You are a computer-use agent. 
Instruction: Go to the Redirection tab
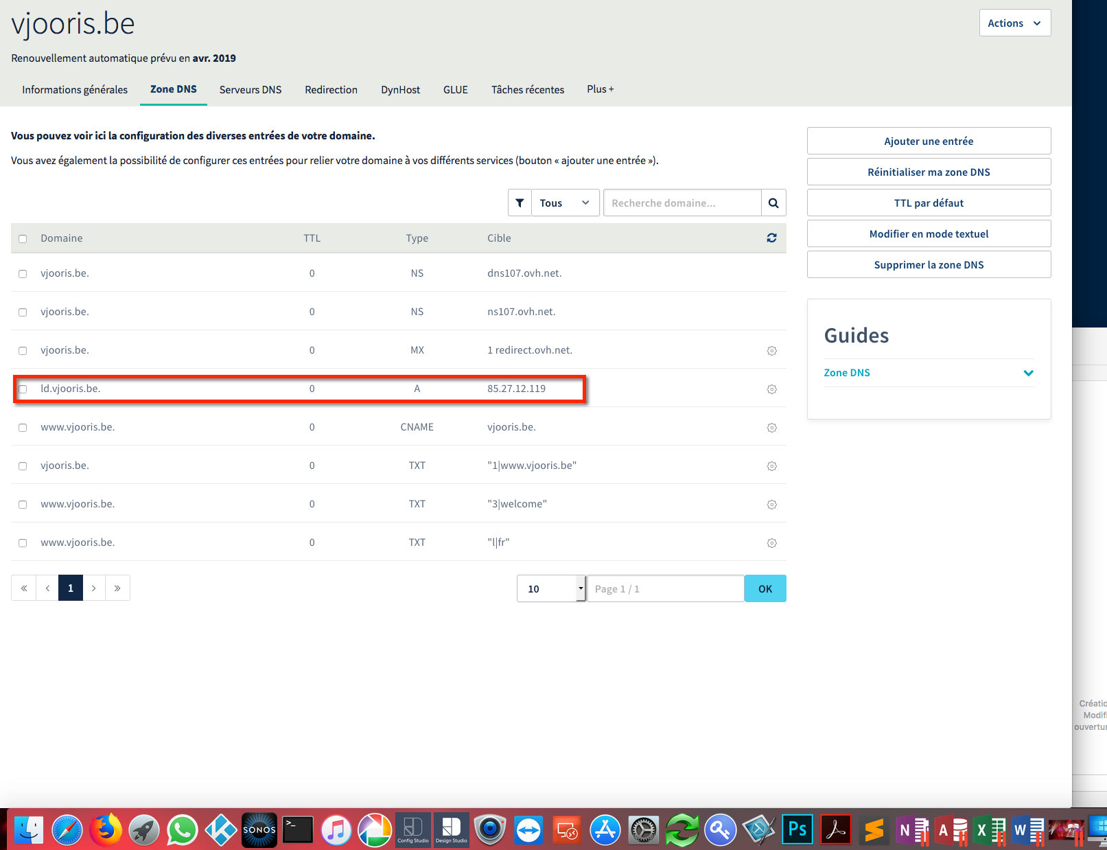coord(331,89)
